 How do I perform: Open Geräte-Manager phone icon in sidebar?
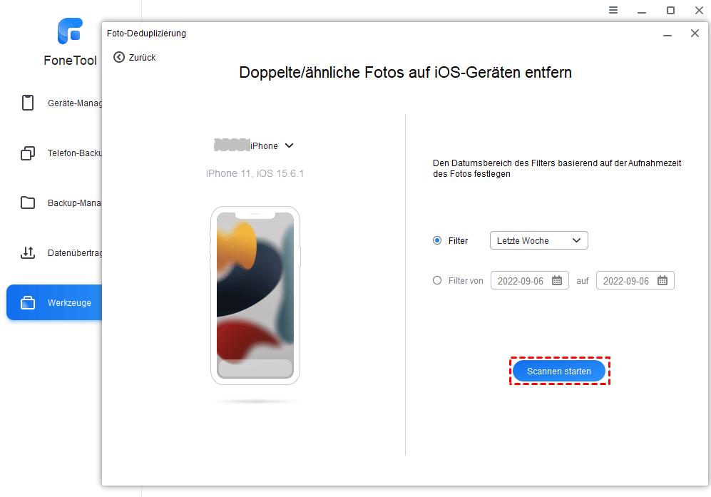pyautogui.click(x=28, y=103)
